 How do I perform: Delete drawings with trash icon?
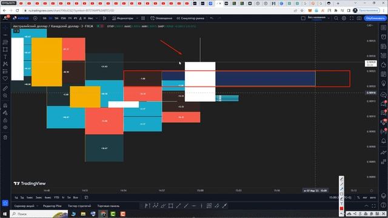(5, 137)
